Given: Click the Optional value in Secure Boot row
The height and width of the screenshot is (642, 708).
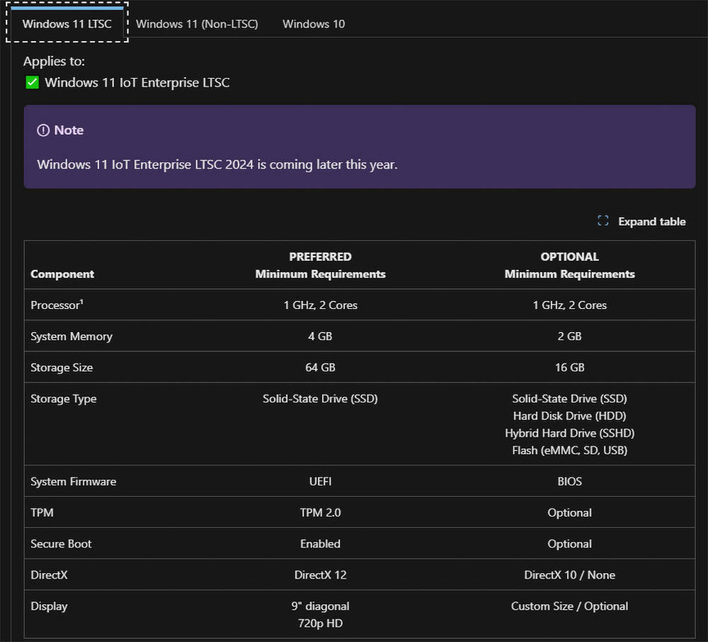Looking at the screenshot, I should click(569, 543).
